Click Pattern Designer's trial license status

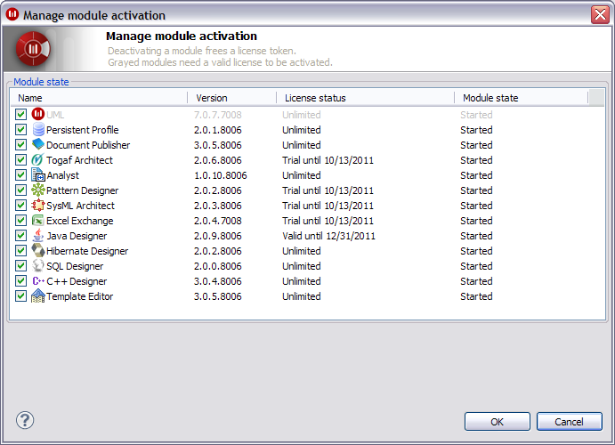[x=328, y=190]
